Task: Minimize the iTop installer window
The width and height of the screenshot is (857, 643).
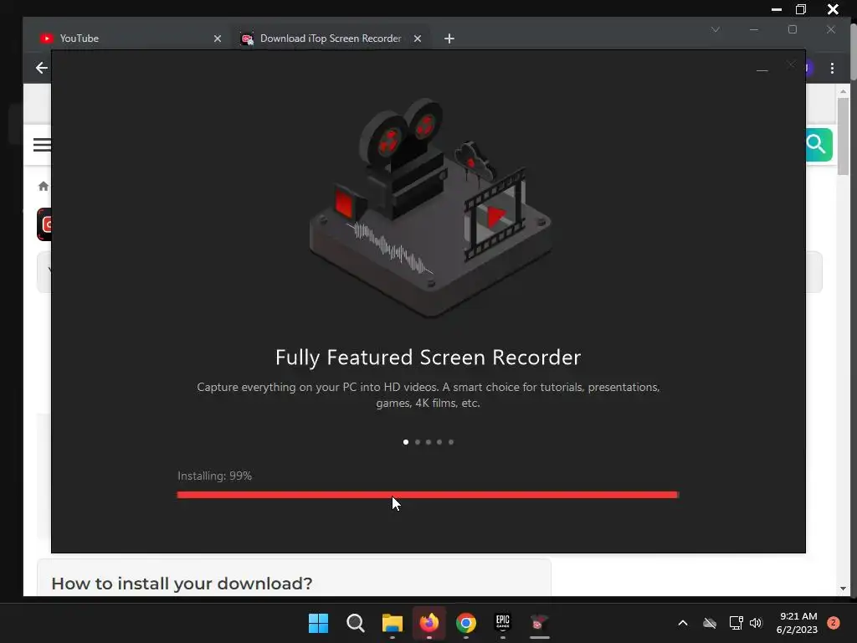Action: 762,70
